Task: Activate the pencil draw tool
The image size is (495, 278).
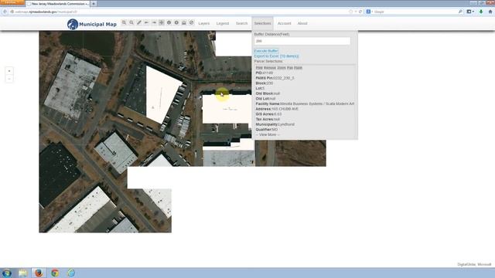Action: 139,22
